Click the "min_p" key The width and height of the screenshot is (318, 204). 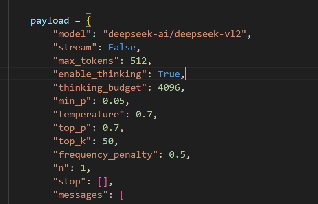(x=72, y=101)
